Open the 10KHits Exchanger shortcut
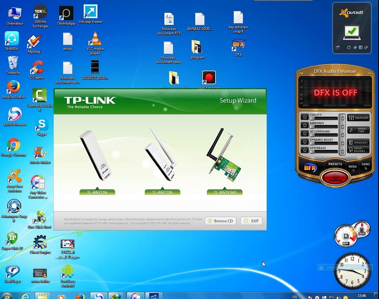 coord(40,17)
